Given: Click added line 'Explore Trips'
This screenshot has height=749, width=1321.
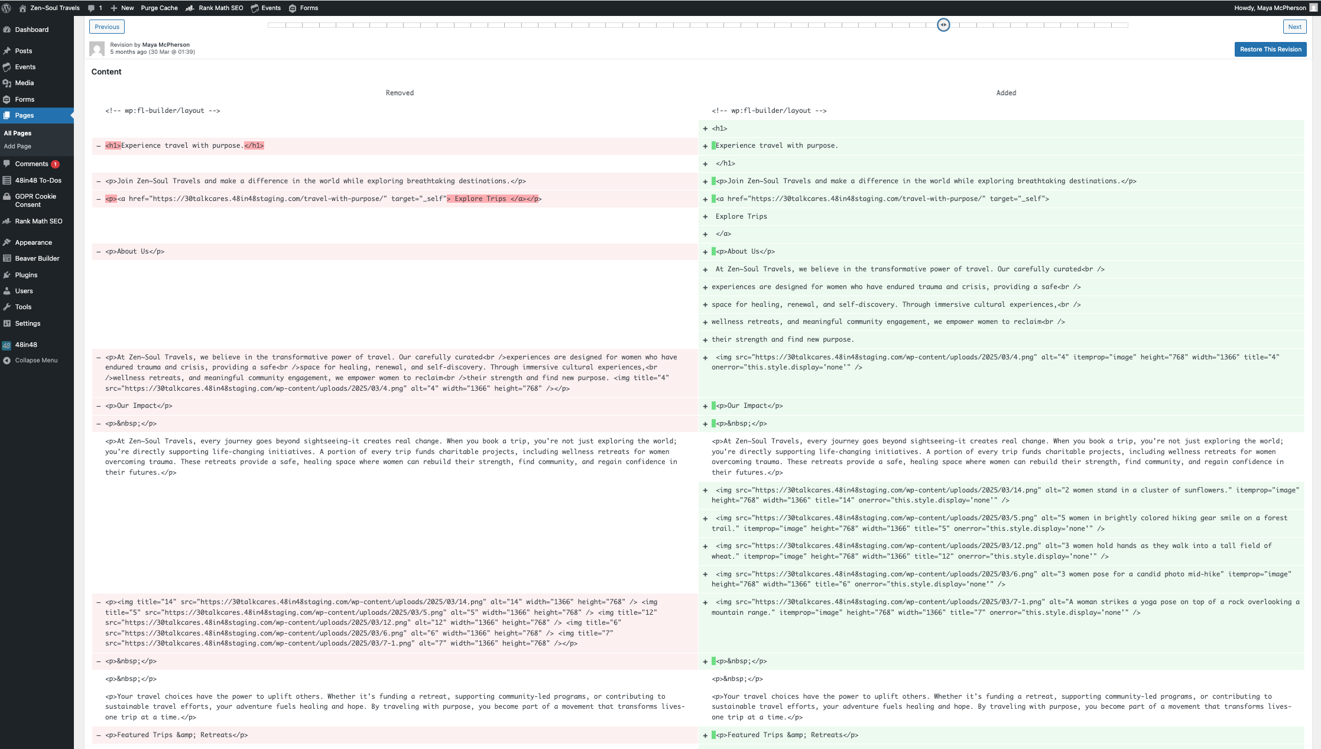Looking at the screenshot, I should 1001,216.
